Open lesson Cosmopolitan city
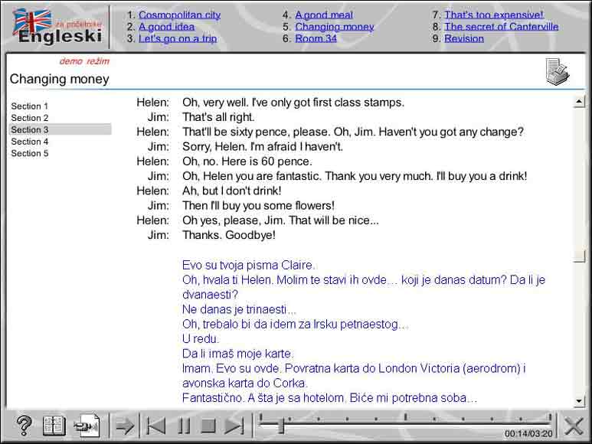The image size is (592, 444). click(x=179, y=15)
